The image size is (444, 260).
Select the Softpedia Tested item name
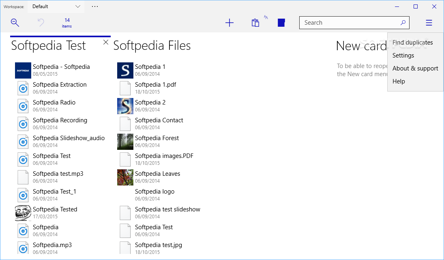click(55, 209)
